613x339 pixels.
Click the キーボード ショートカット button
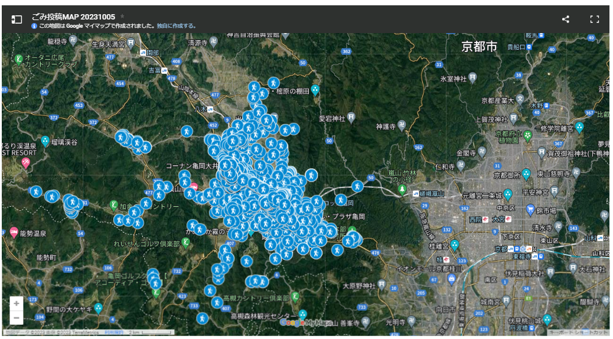click(578, 333)
